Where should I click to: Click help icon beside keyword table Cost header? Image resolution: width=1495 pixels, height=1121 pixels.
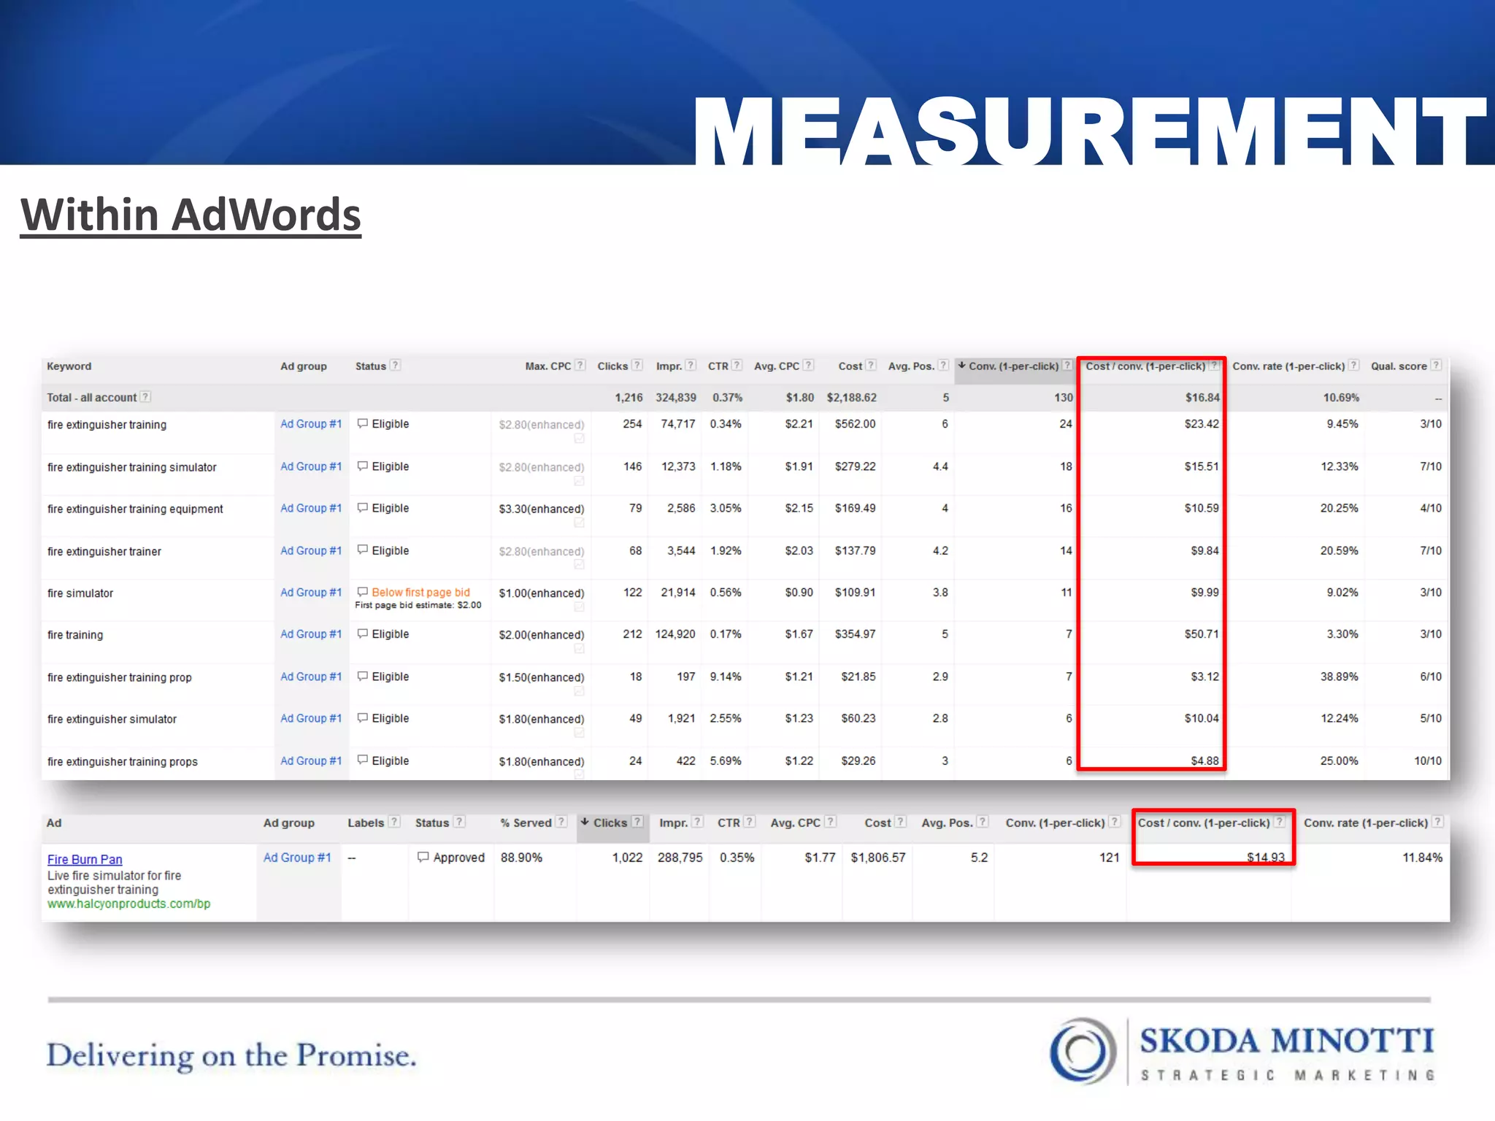click(871, 365)
